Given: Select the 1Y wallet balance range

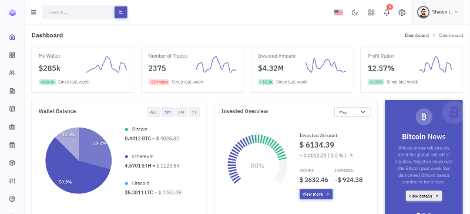Looking at the screenshot, I should pyautogui.click(x=194, y=112).
